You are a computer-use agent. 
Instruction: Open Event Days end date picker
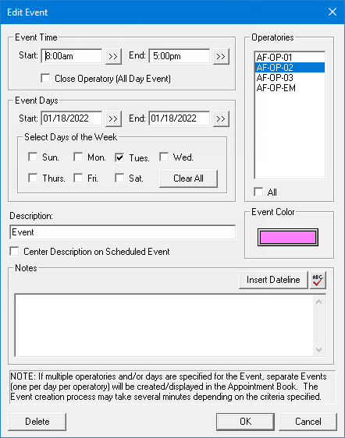[221, 118]
